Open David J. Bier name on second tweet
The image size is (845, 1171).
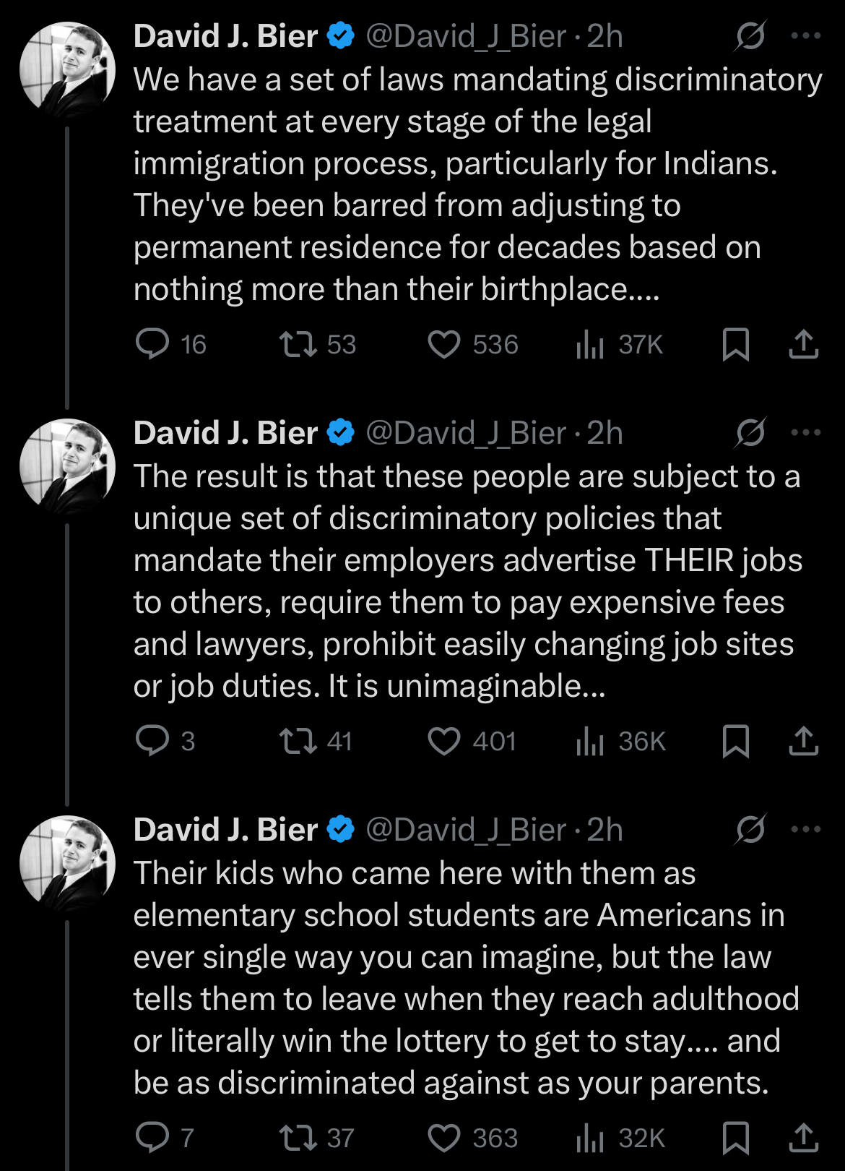[225, 433]
